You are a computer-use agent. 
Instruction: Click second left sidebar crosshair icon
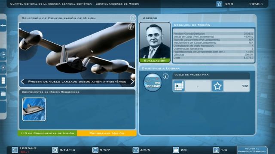click(3, 54)
